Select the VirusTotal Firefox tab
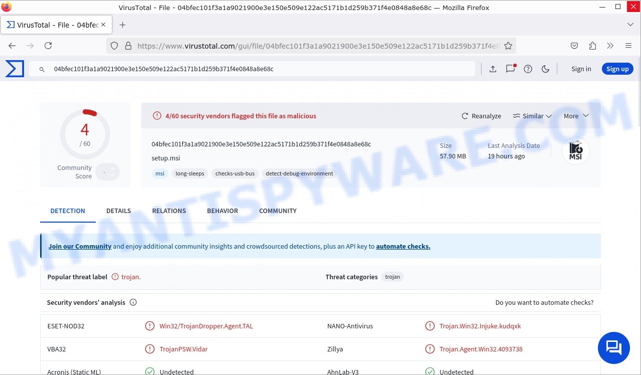This screenshot has height=375, width=641. coord(57,25)
